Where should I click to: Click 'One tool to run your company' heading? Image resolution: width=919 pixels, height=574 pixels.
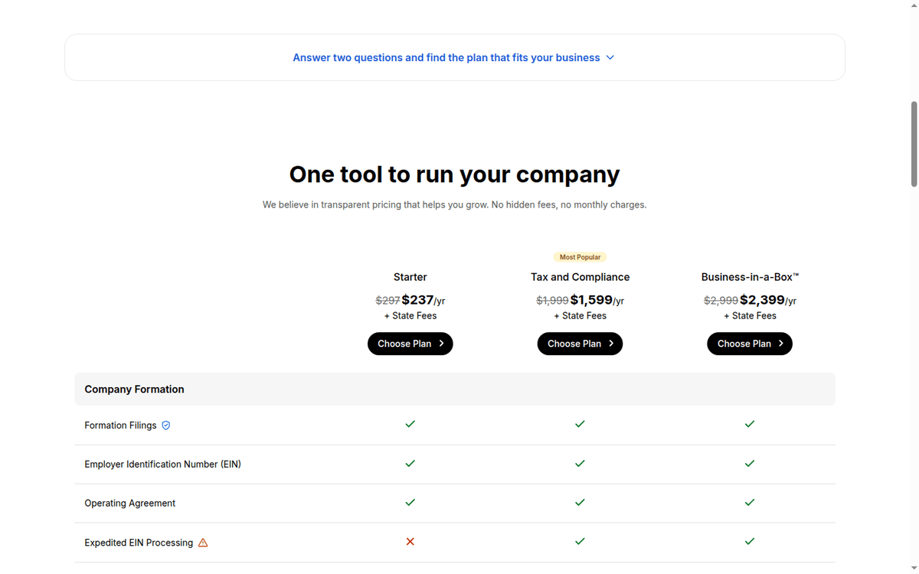click(454, 174)
